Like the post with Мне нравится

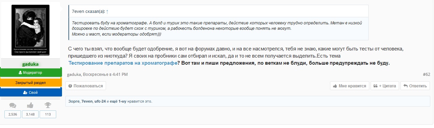(350, 86)
